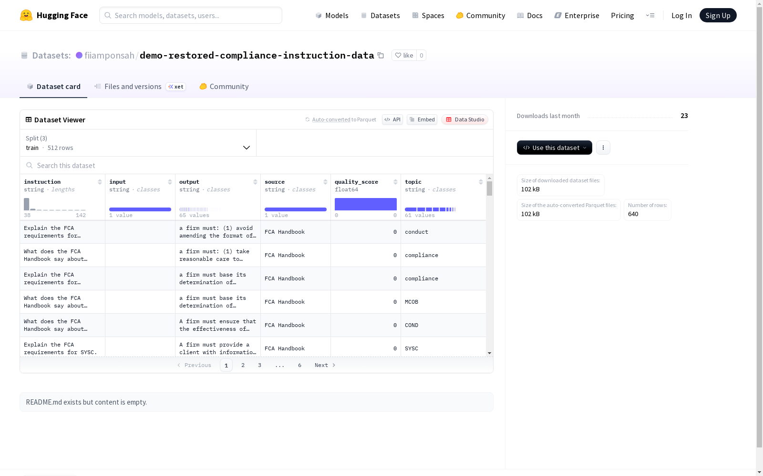Click the 'SYSC' topic cell
The width and height of the screenshot is (763, 476).
pyautogui.click(x=443, y=347)
